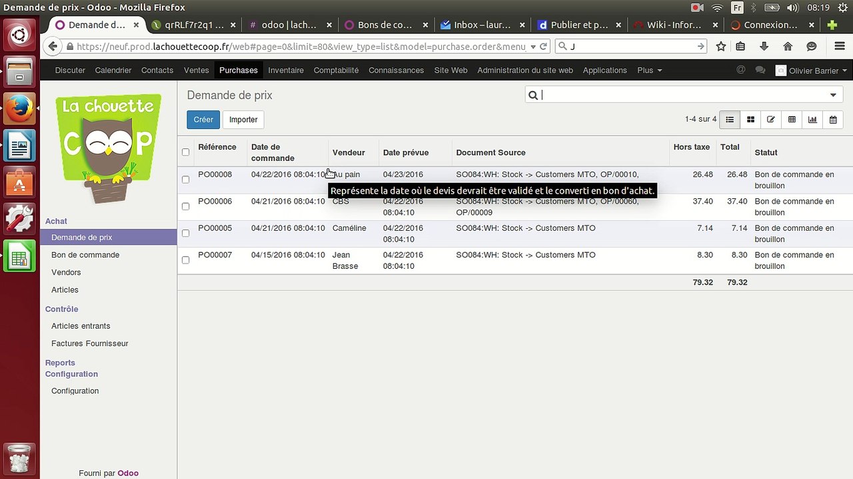
Task: Tick checkbox for PO00006 row
Action: point(185,206)
